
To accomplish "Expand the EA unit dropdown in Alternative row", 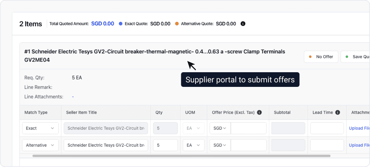I will click(194, 145).
